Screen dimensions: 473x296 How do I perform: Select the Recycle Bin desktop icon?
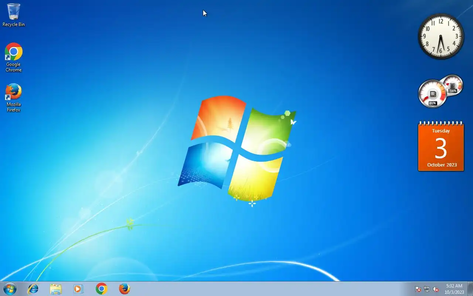14,15
